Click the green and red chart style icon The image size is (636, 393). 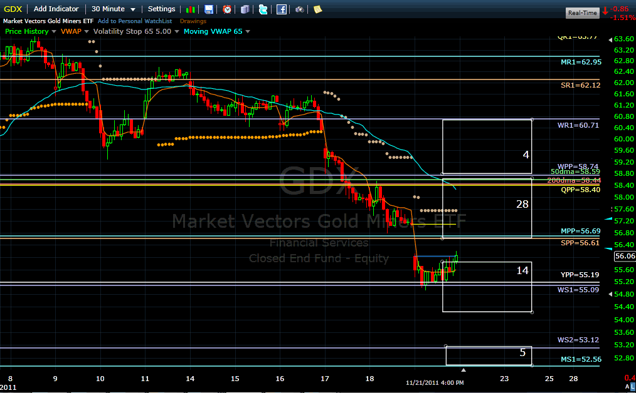(x=190, y=9)
